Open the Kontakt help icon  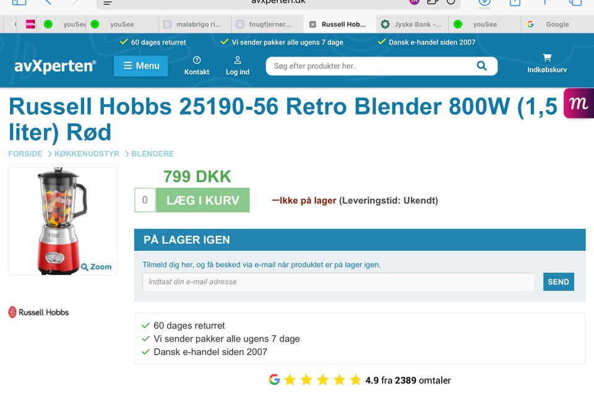click(197, 65)
